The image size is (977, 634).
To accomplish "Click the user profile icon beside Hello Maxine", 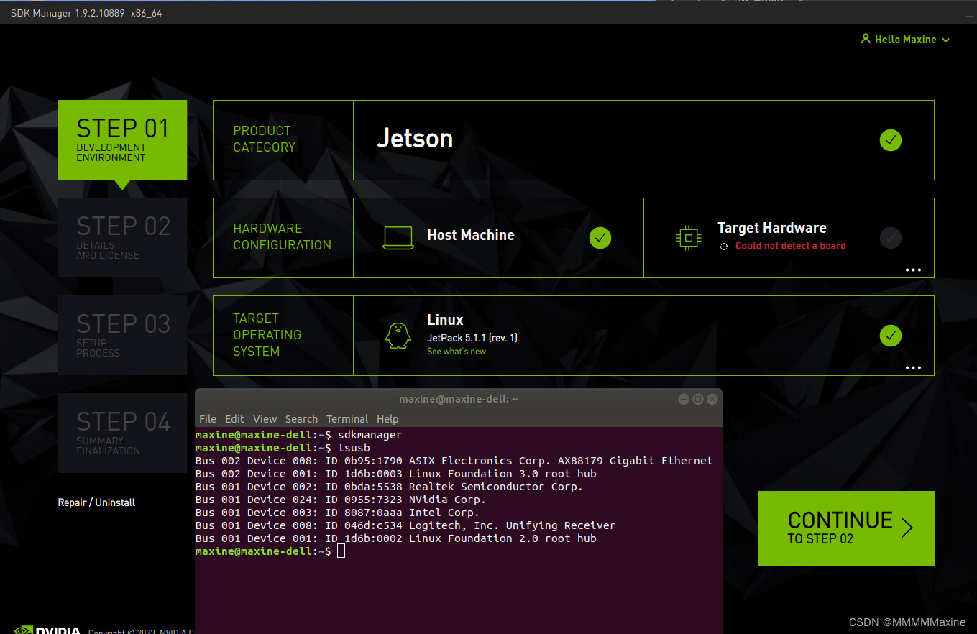I will tap(865, 40).
